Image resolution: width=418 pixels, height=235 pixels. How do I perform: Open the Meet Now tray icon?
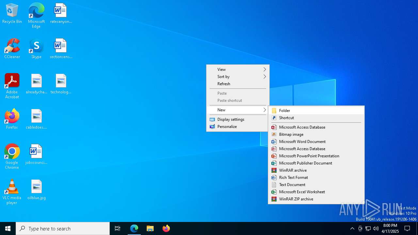360,228
